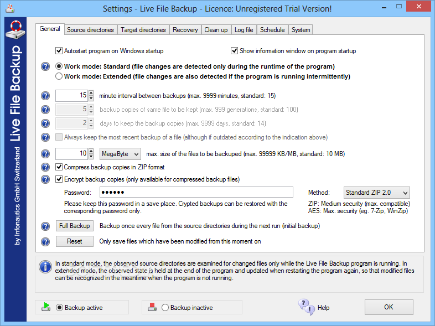
Task: Click the blue information icon in description panel
Action: point(45,267)
